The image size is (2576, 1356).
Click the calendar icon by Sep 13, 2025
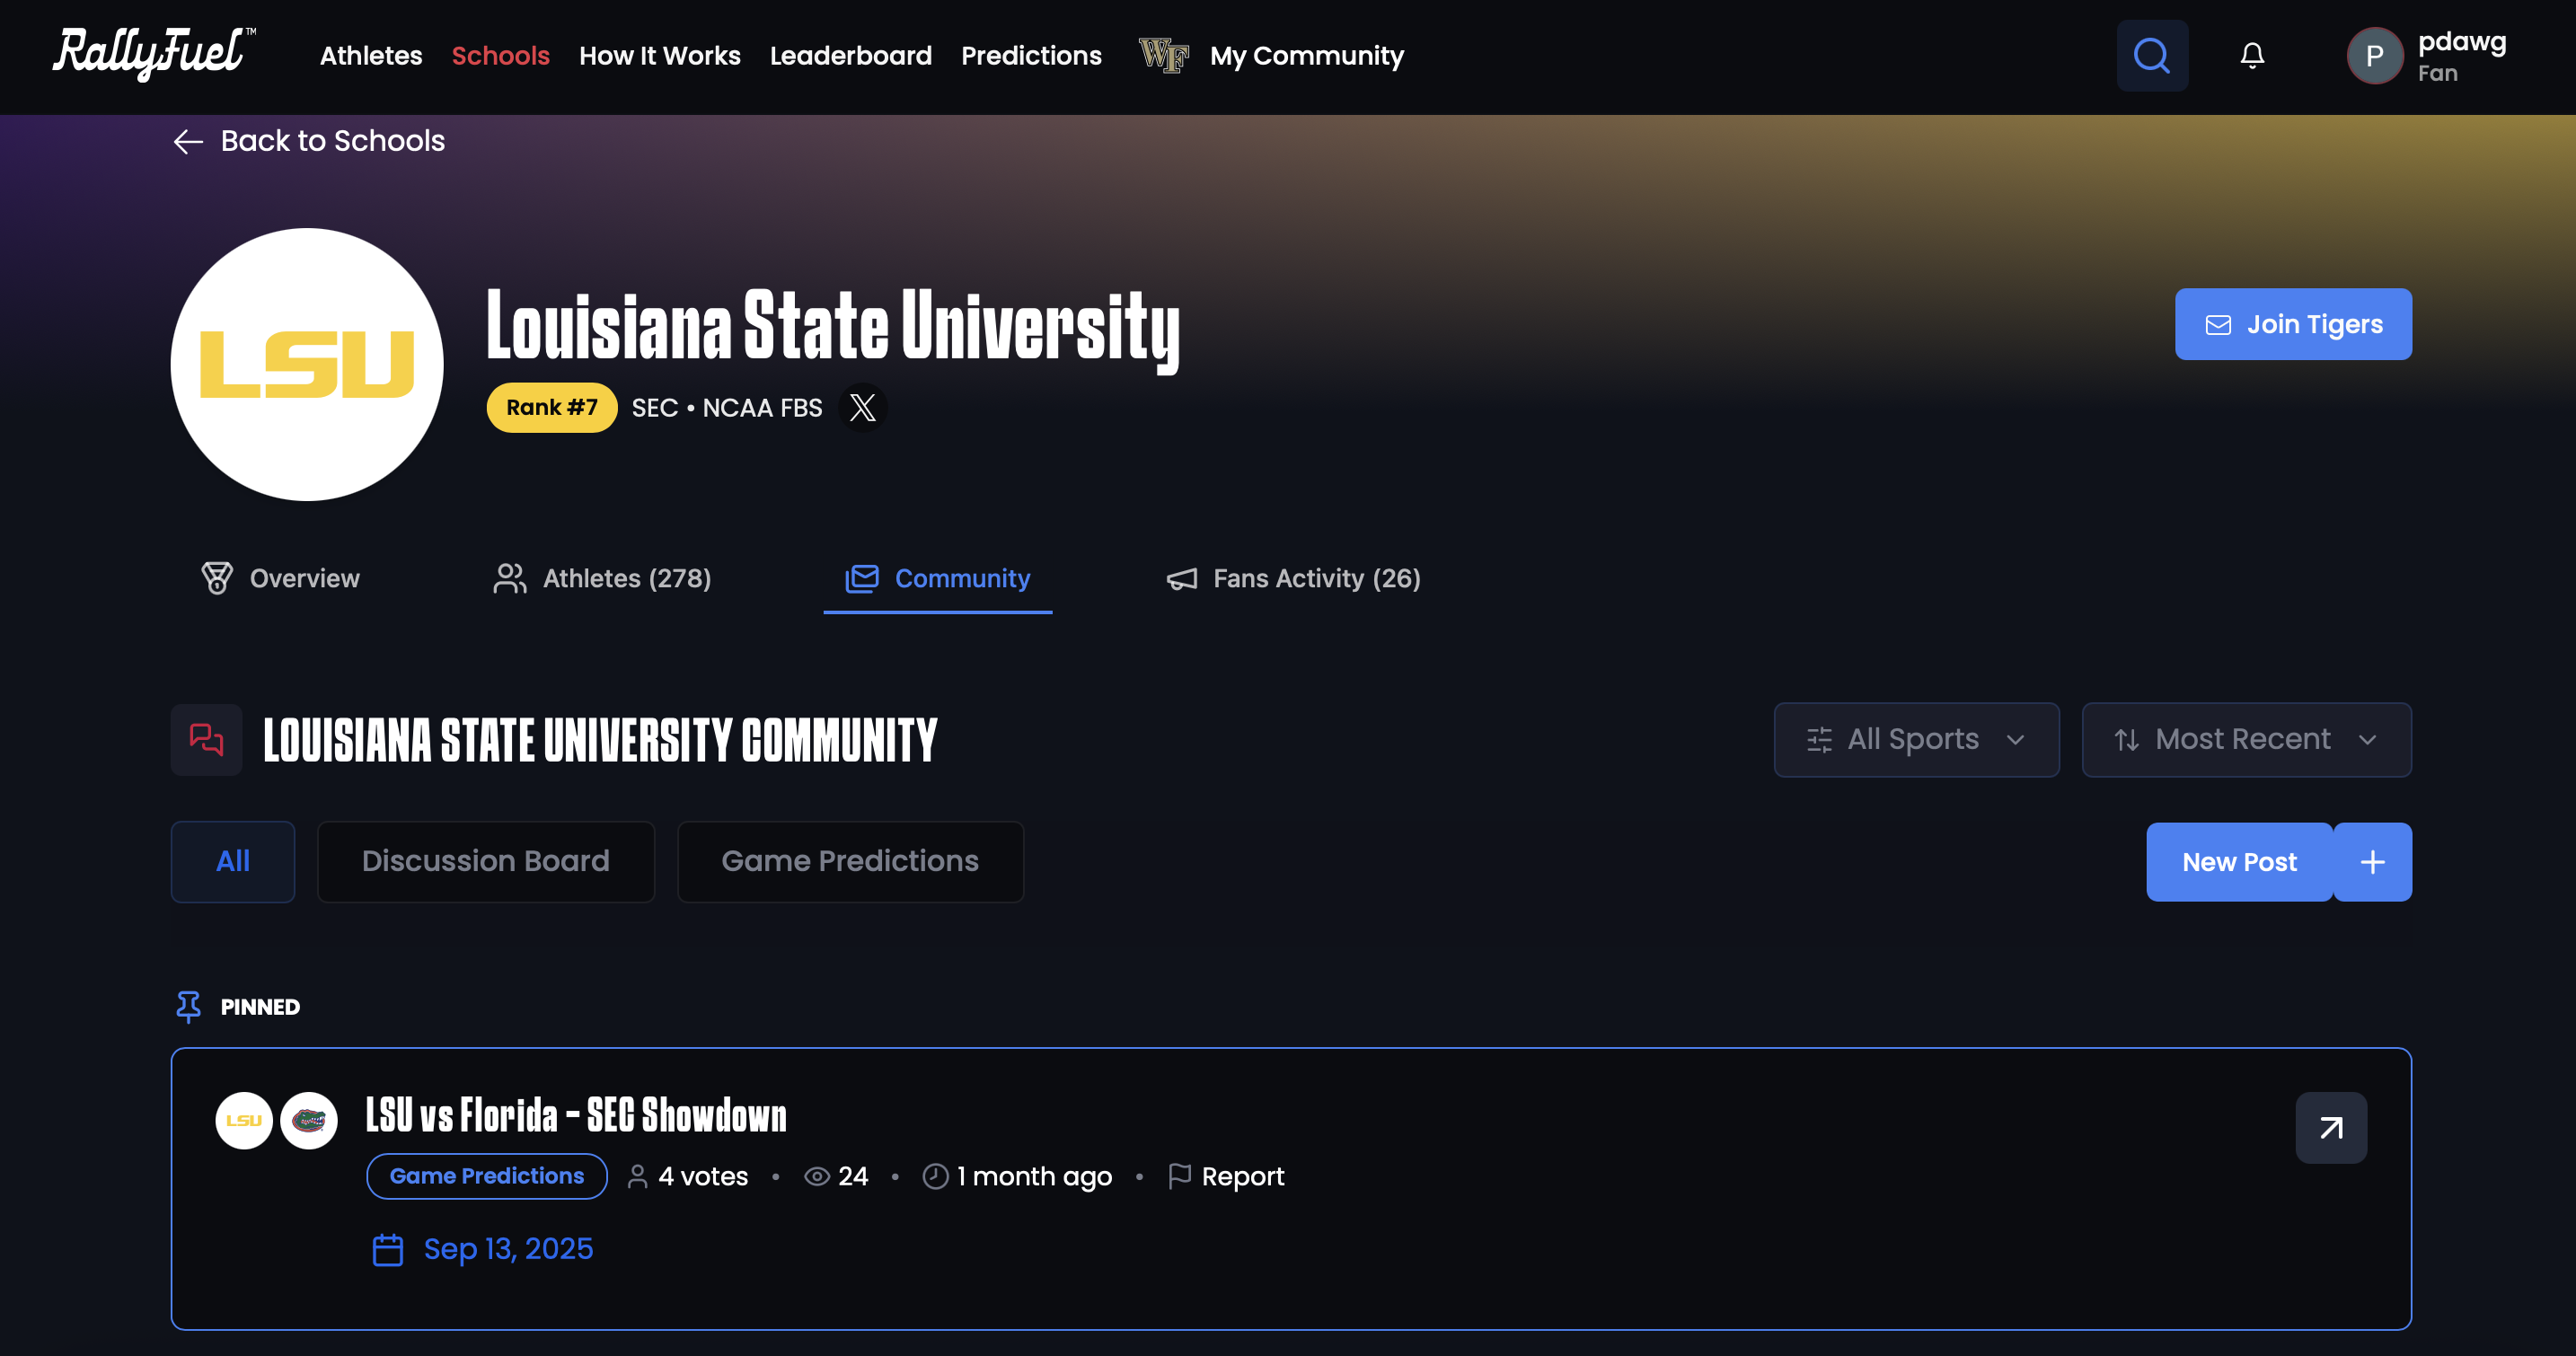tap(388, 1249)
